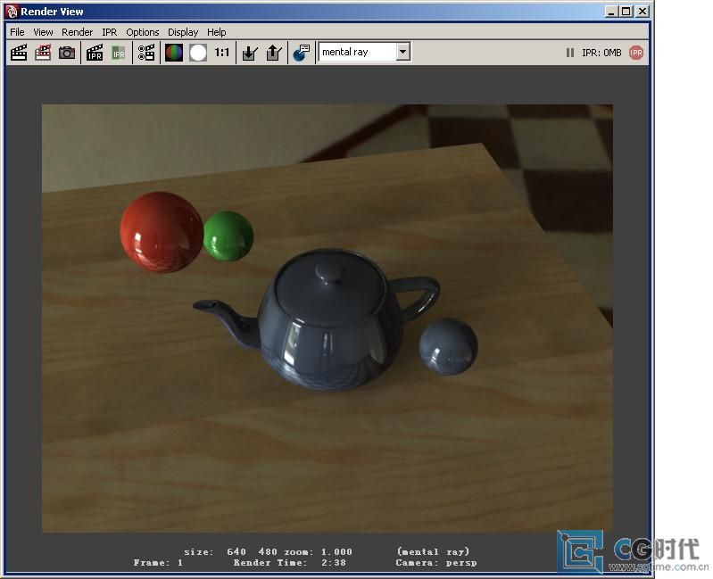Start IPR render with black IPR clapperboard
Image resolution: width=713 pixels, height=579 pixels.
[x=95, y=53]
